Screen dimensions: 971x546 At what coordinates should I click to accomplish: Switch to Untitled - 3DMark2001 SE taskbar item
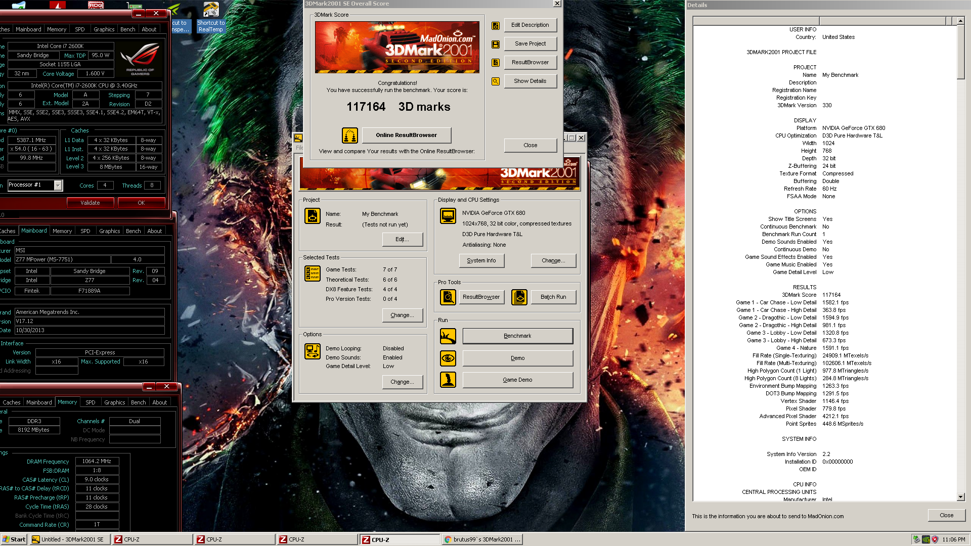pos(70,539)
